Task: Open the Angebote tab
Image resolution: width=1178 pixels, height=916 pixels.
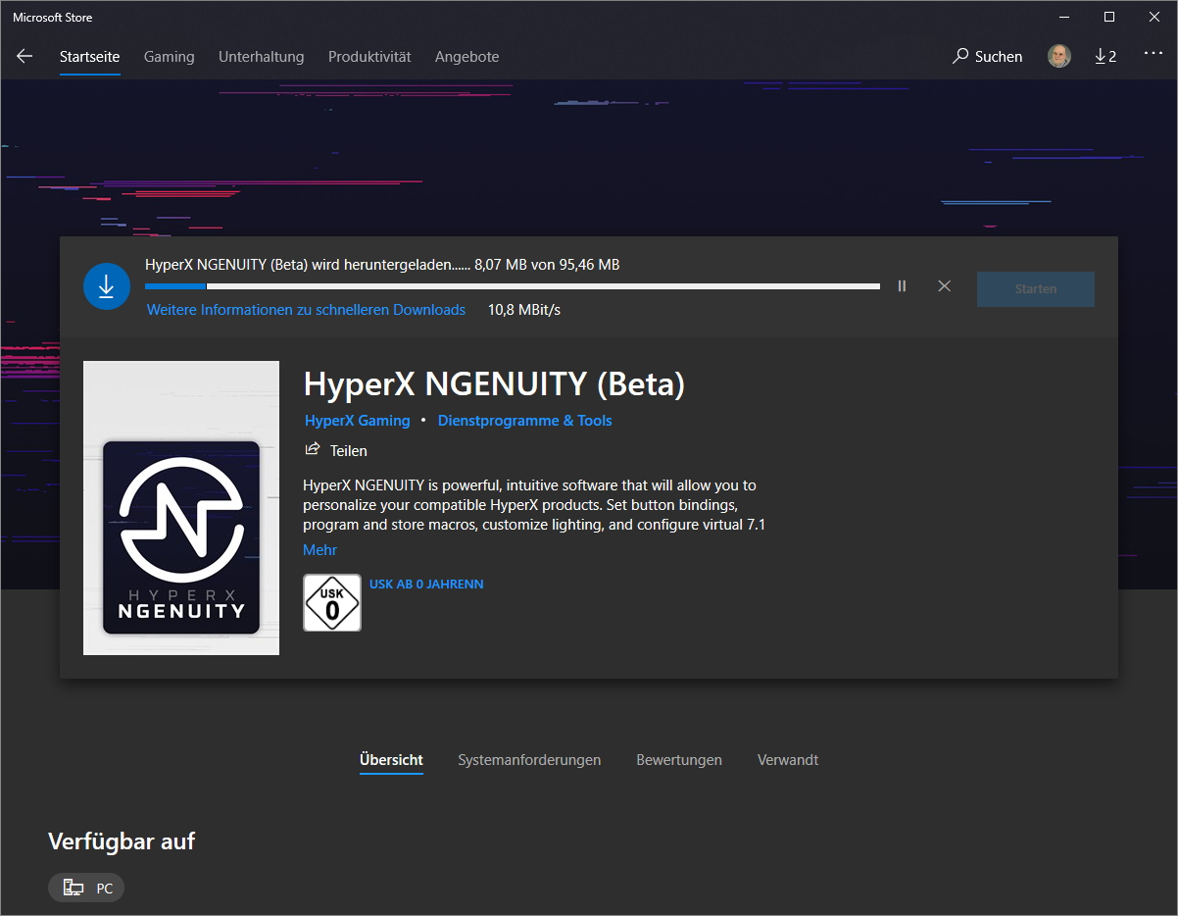Action: pos(466,57)
